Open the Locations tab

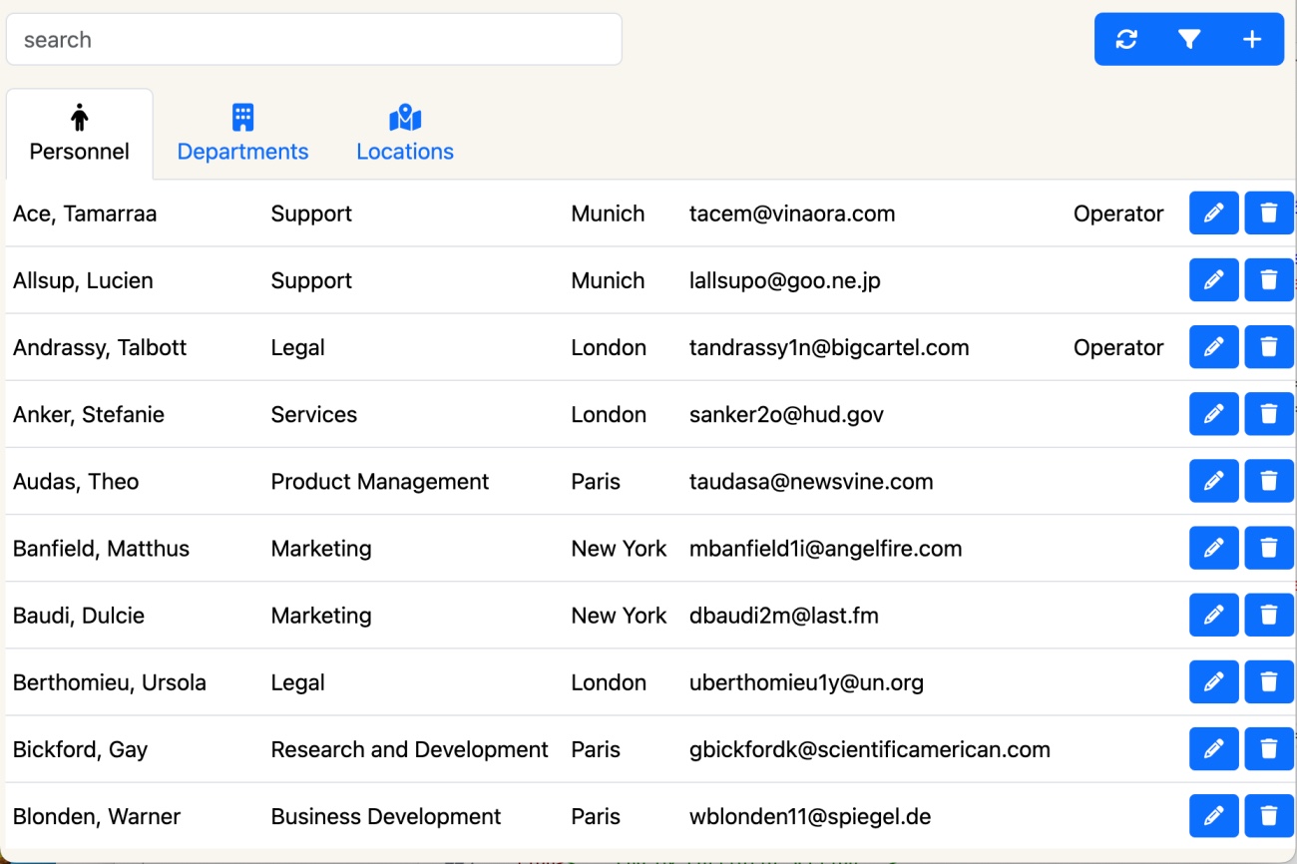405,135
